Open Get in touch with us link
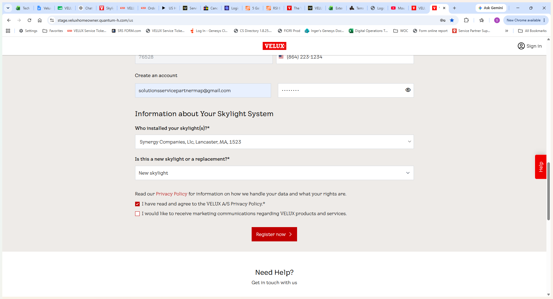Image resolution: width=553 pixels, height=299 pixels. pos(274,283)
